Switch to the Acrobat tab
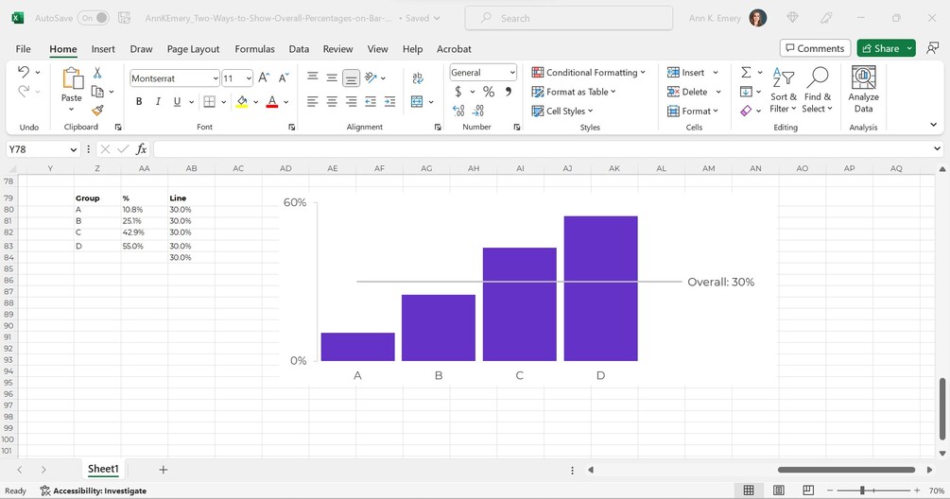The image size is (950, 499). pyautogui.click(x=454, y=49)
